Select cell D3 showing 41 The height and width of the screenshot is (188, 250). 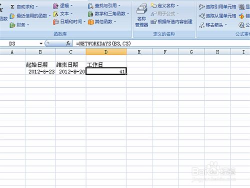(106, 71)
